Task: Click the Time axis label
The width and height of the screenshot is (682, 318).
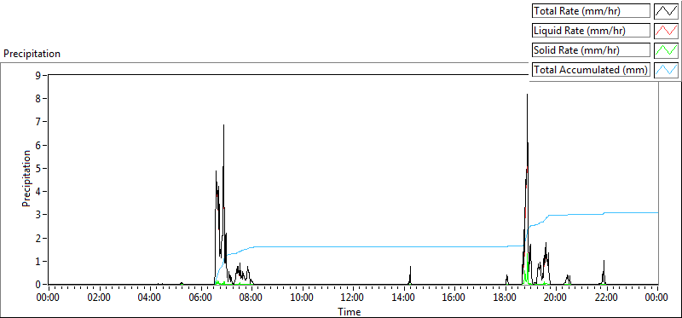Action: pyautogui.click(x=350, y=312)
